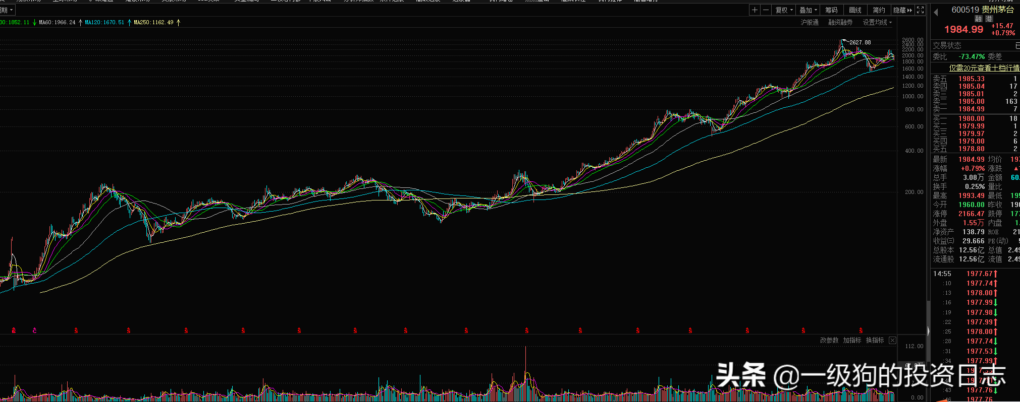Expand the 设置均线 moving average settings dropdown

coord(877,22)
